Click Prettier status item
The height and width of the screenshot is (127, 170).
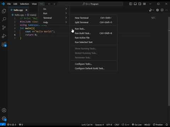pyautogui.click(x=158, y=125)
